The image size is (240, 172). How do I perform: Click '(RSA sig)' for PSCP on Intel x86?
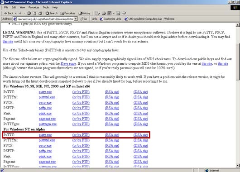tap(112, 103)
